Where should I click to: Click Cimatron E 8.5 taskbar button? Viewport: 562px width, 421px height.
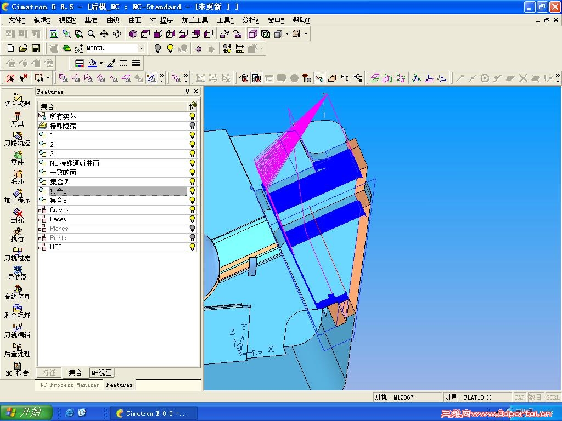pos(154,413)
